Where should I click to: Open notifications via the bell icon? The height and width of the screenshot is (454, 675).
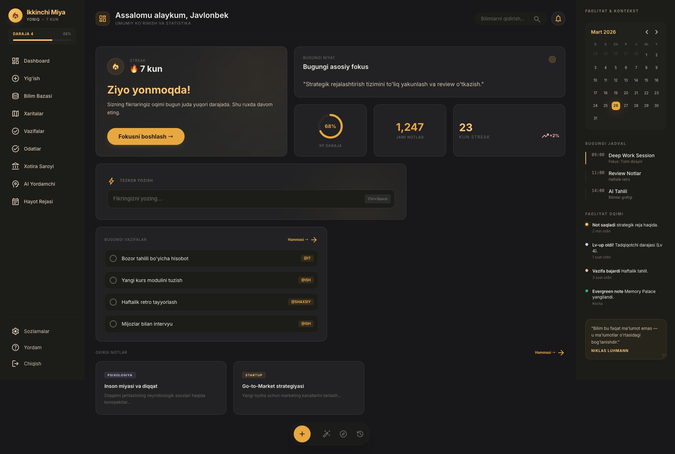pos(558,19)
